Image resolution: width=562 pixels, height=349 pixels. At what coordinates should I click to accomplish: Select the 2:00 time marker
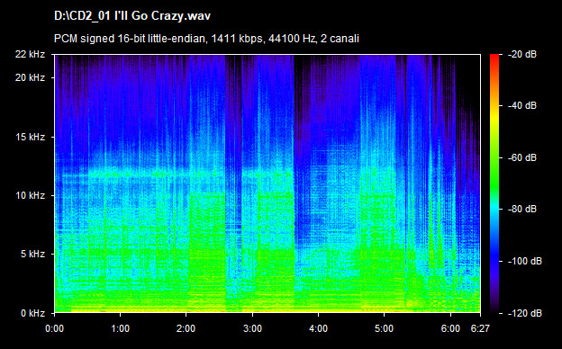pos(186,328)
